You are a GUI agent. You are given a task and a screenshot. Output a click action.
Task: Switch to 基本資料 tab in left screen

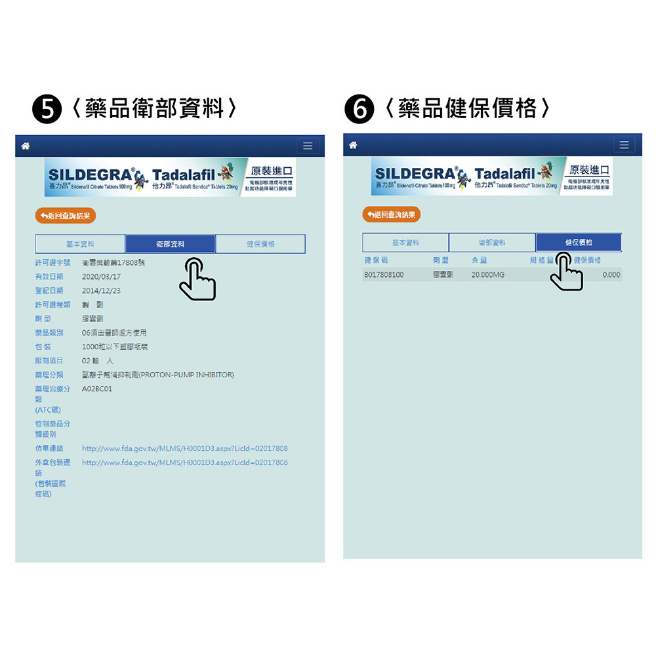coord(80,244)
